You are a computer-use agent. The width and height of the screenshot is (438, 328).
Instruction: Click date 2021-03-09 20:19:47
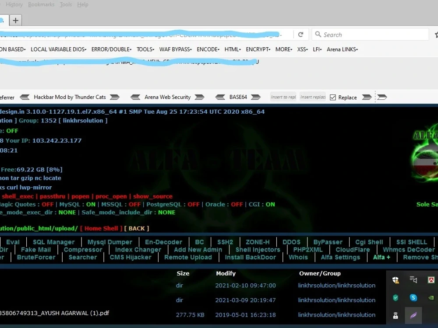tap(245, 300)
